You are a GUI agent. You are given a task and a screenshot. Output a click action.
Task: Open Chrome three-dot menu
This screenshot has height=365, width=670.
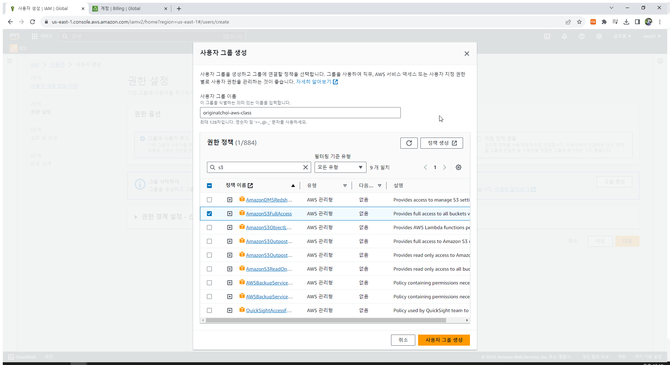(x=660, y=22)
